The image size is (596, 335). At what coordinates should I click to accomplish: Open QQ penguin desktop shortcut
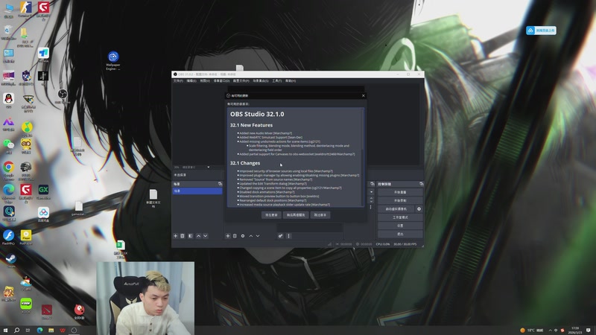click(x=8, y=101)
